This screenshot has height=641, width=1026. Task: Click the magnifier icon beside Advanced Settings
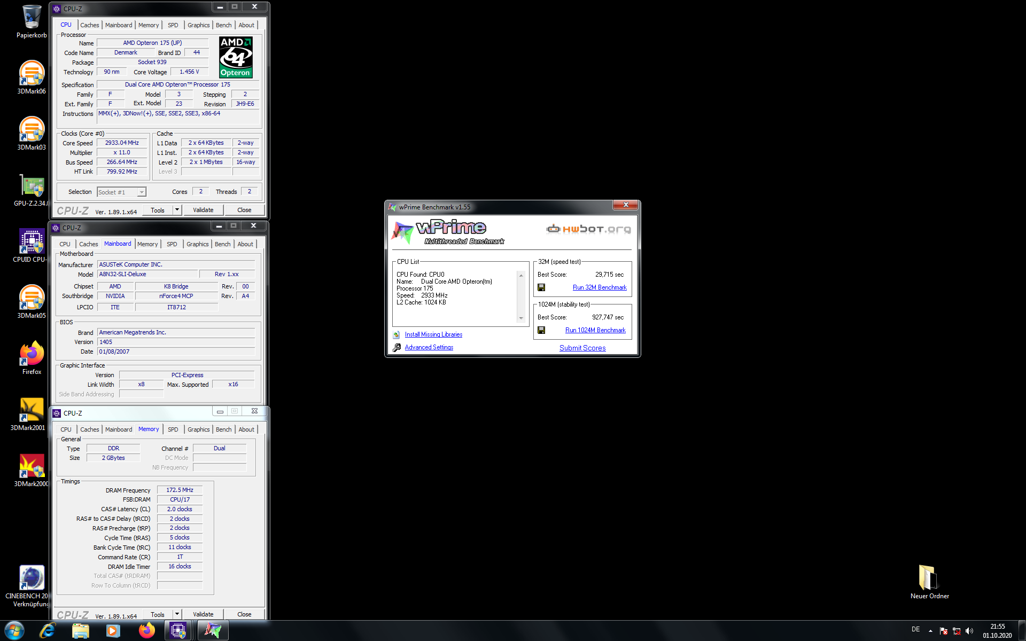(x=397, y=347)
